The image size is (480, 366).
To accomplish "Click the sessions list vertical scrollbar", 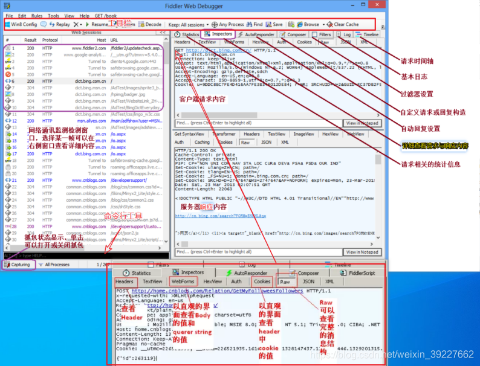I will (x=166, y=141).
